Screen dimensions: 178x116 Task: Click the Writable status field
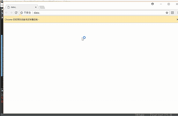pyautogui.click(x=140, y=115)
